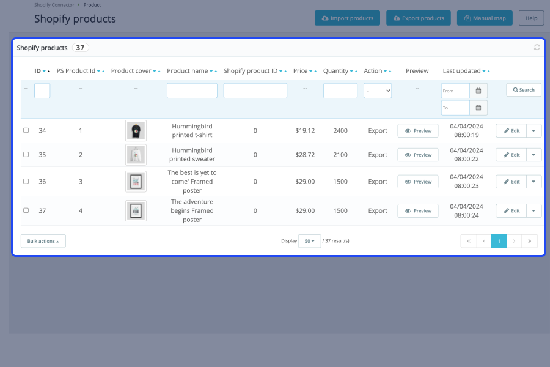550x367 pixels.
Task: Preview The best is yet to come poster
Action: (418, 182)
